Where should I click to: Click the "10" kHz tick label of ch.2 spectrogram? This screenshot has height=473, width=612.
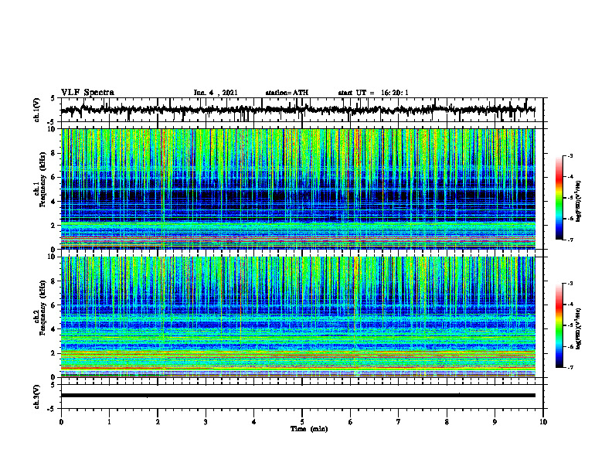(x=52, y=257)
